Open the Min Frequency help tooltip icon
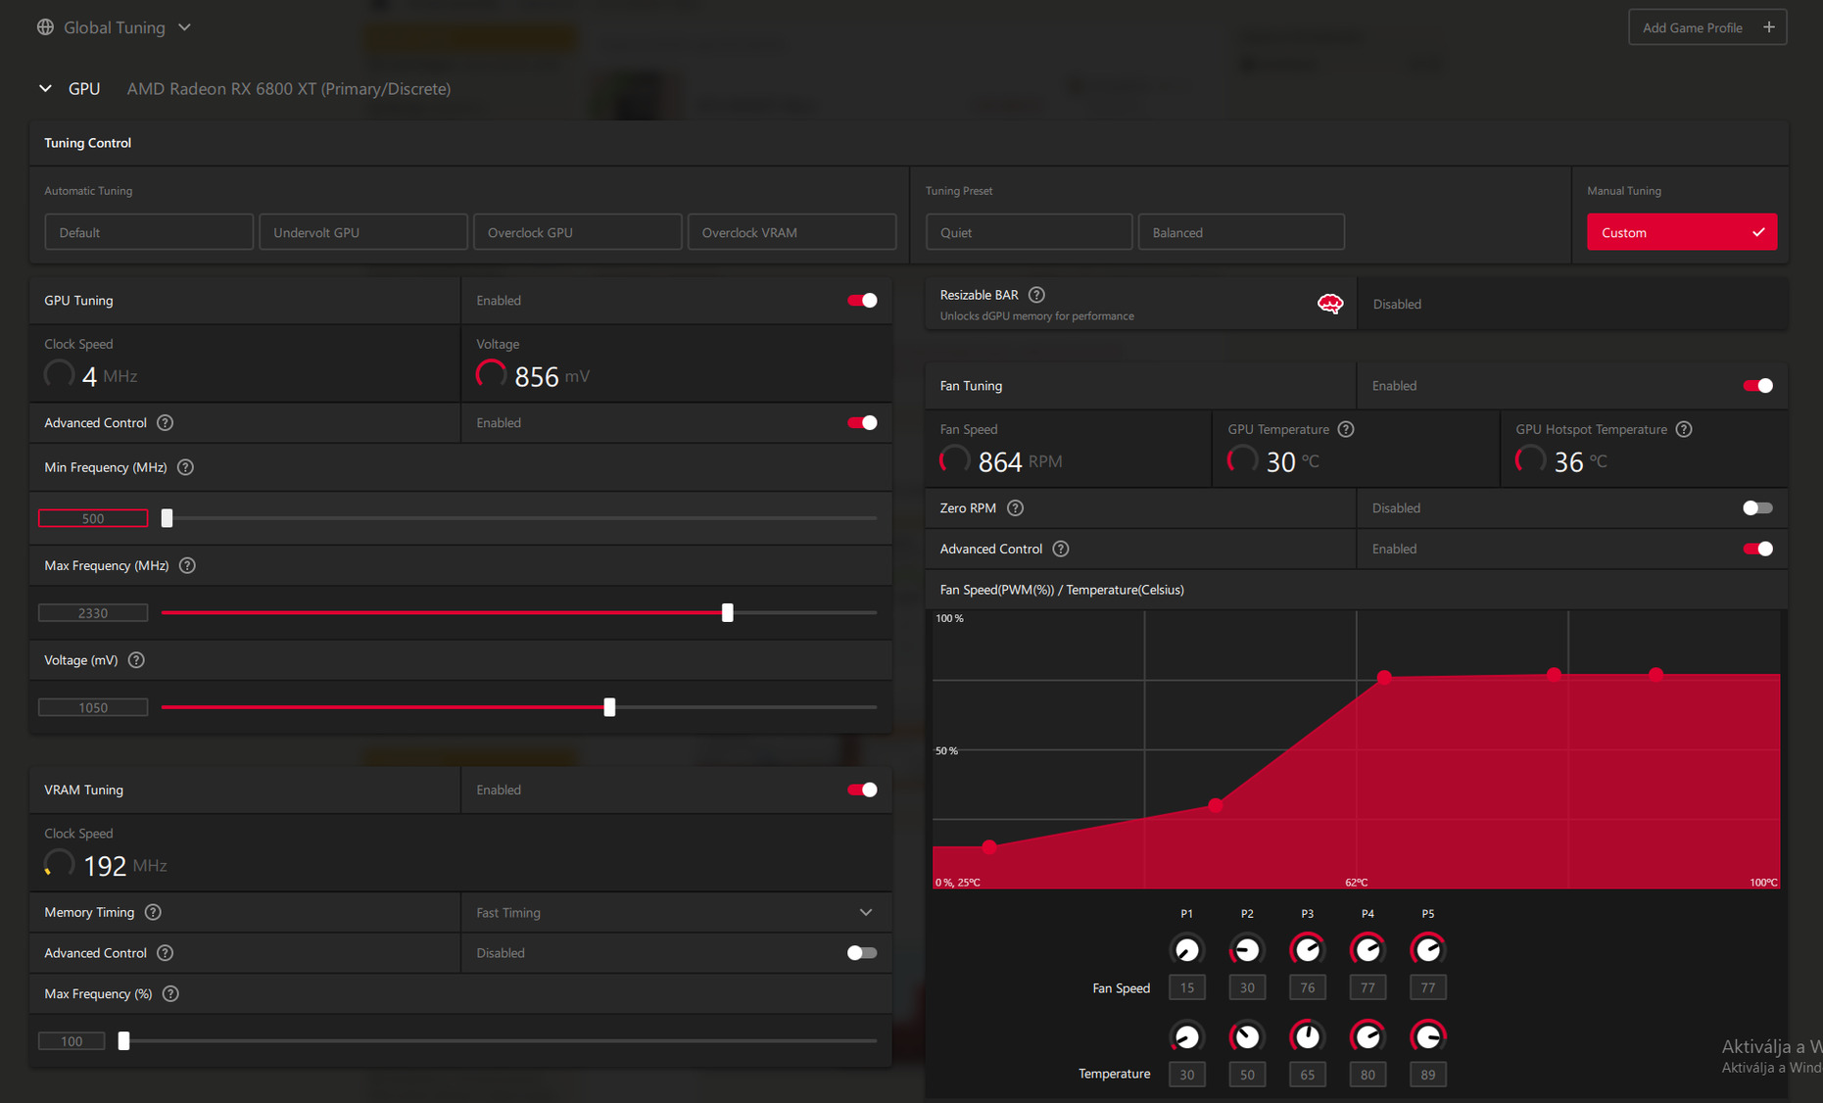 [x=185, y=467]
